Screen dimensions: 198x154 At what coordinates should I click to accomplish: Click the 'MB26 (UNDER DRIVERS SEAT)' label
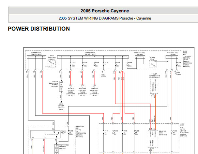point(61,107)
